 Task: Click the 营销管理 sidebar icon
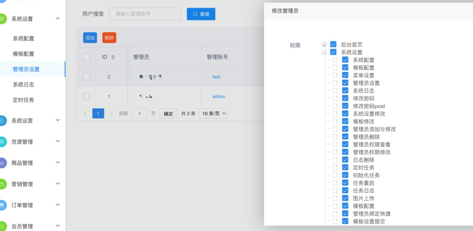tap(2, 184)
